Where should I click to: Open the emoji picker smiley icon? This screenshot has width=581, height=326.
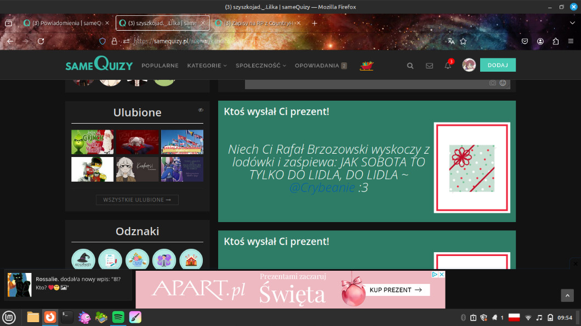pos(503,83)
